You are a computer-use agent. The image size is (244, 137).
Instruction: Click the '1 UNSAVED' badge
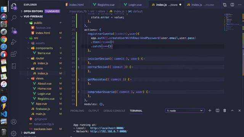point(52,11)
